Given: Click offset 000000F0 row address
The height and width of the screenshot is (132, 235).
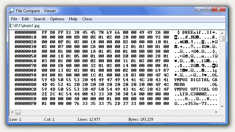Looking at the screenshot, I should [25, 104].
